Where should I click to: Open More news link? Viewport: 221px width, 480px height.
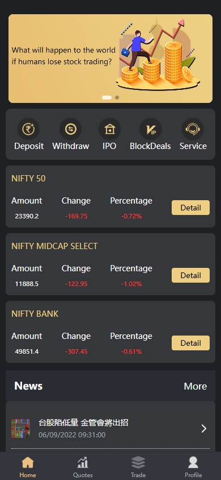[x=195, y=386]
